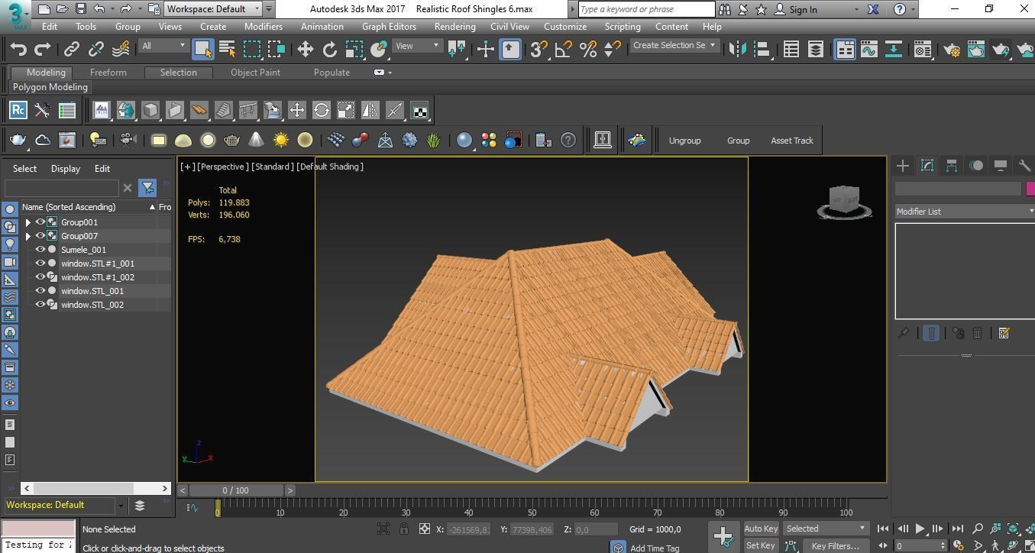Screen dimensions: 1035x553
Task: Click the Ungroup button
Action: pyautogui.click(x=684, y=141)
